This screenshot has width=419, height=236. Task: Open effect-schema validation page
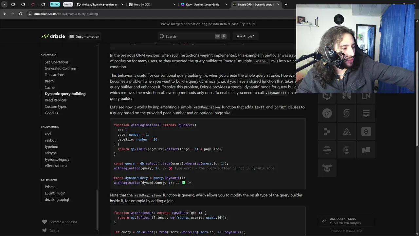(56, 166)
